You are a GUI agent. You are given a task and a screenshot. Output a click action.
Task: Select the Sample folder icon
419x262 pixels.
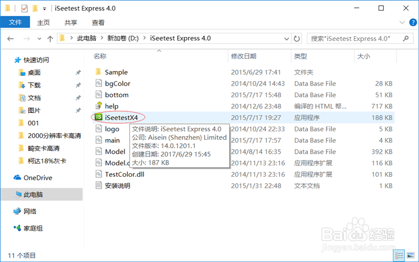click(x=98, y=72)
